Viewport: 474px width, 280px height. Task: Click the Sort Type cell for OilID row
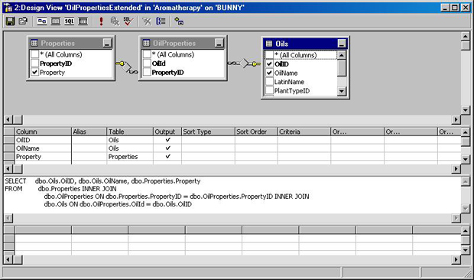208,140
